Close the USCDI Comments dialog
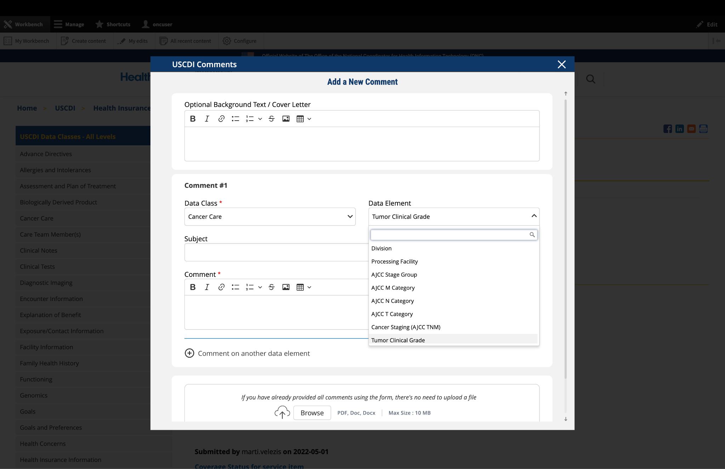Image resolution: width=725 pixels, height=469 pixels. point(561,64)
